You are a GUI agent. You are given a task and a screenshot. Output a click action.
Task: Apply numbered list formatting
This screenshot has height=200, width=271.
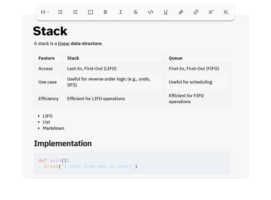point(75,12)
